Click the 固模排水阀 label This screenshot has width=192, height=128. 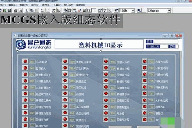point(123,88)
